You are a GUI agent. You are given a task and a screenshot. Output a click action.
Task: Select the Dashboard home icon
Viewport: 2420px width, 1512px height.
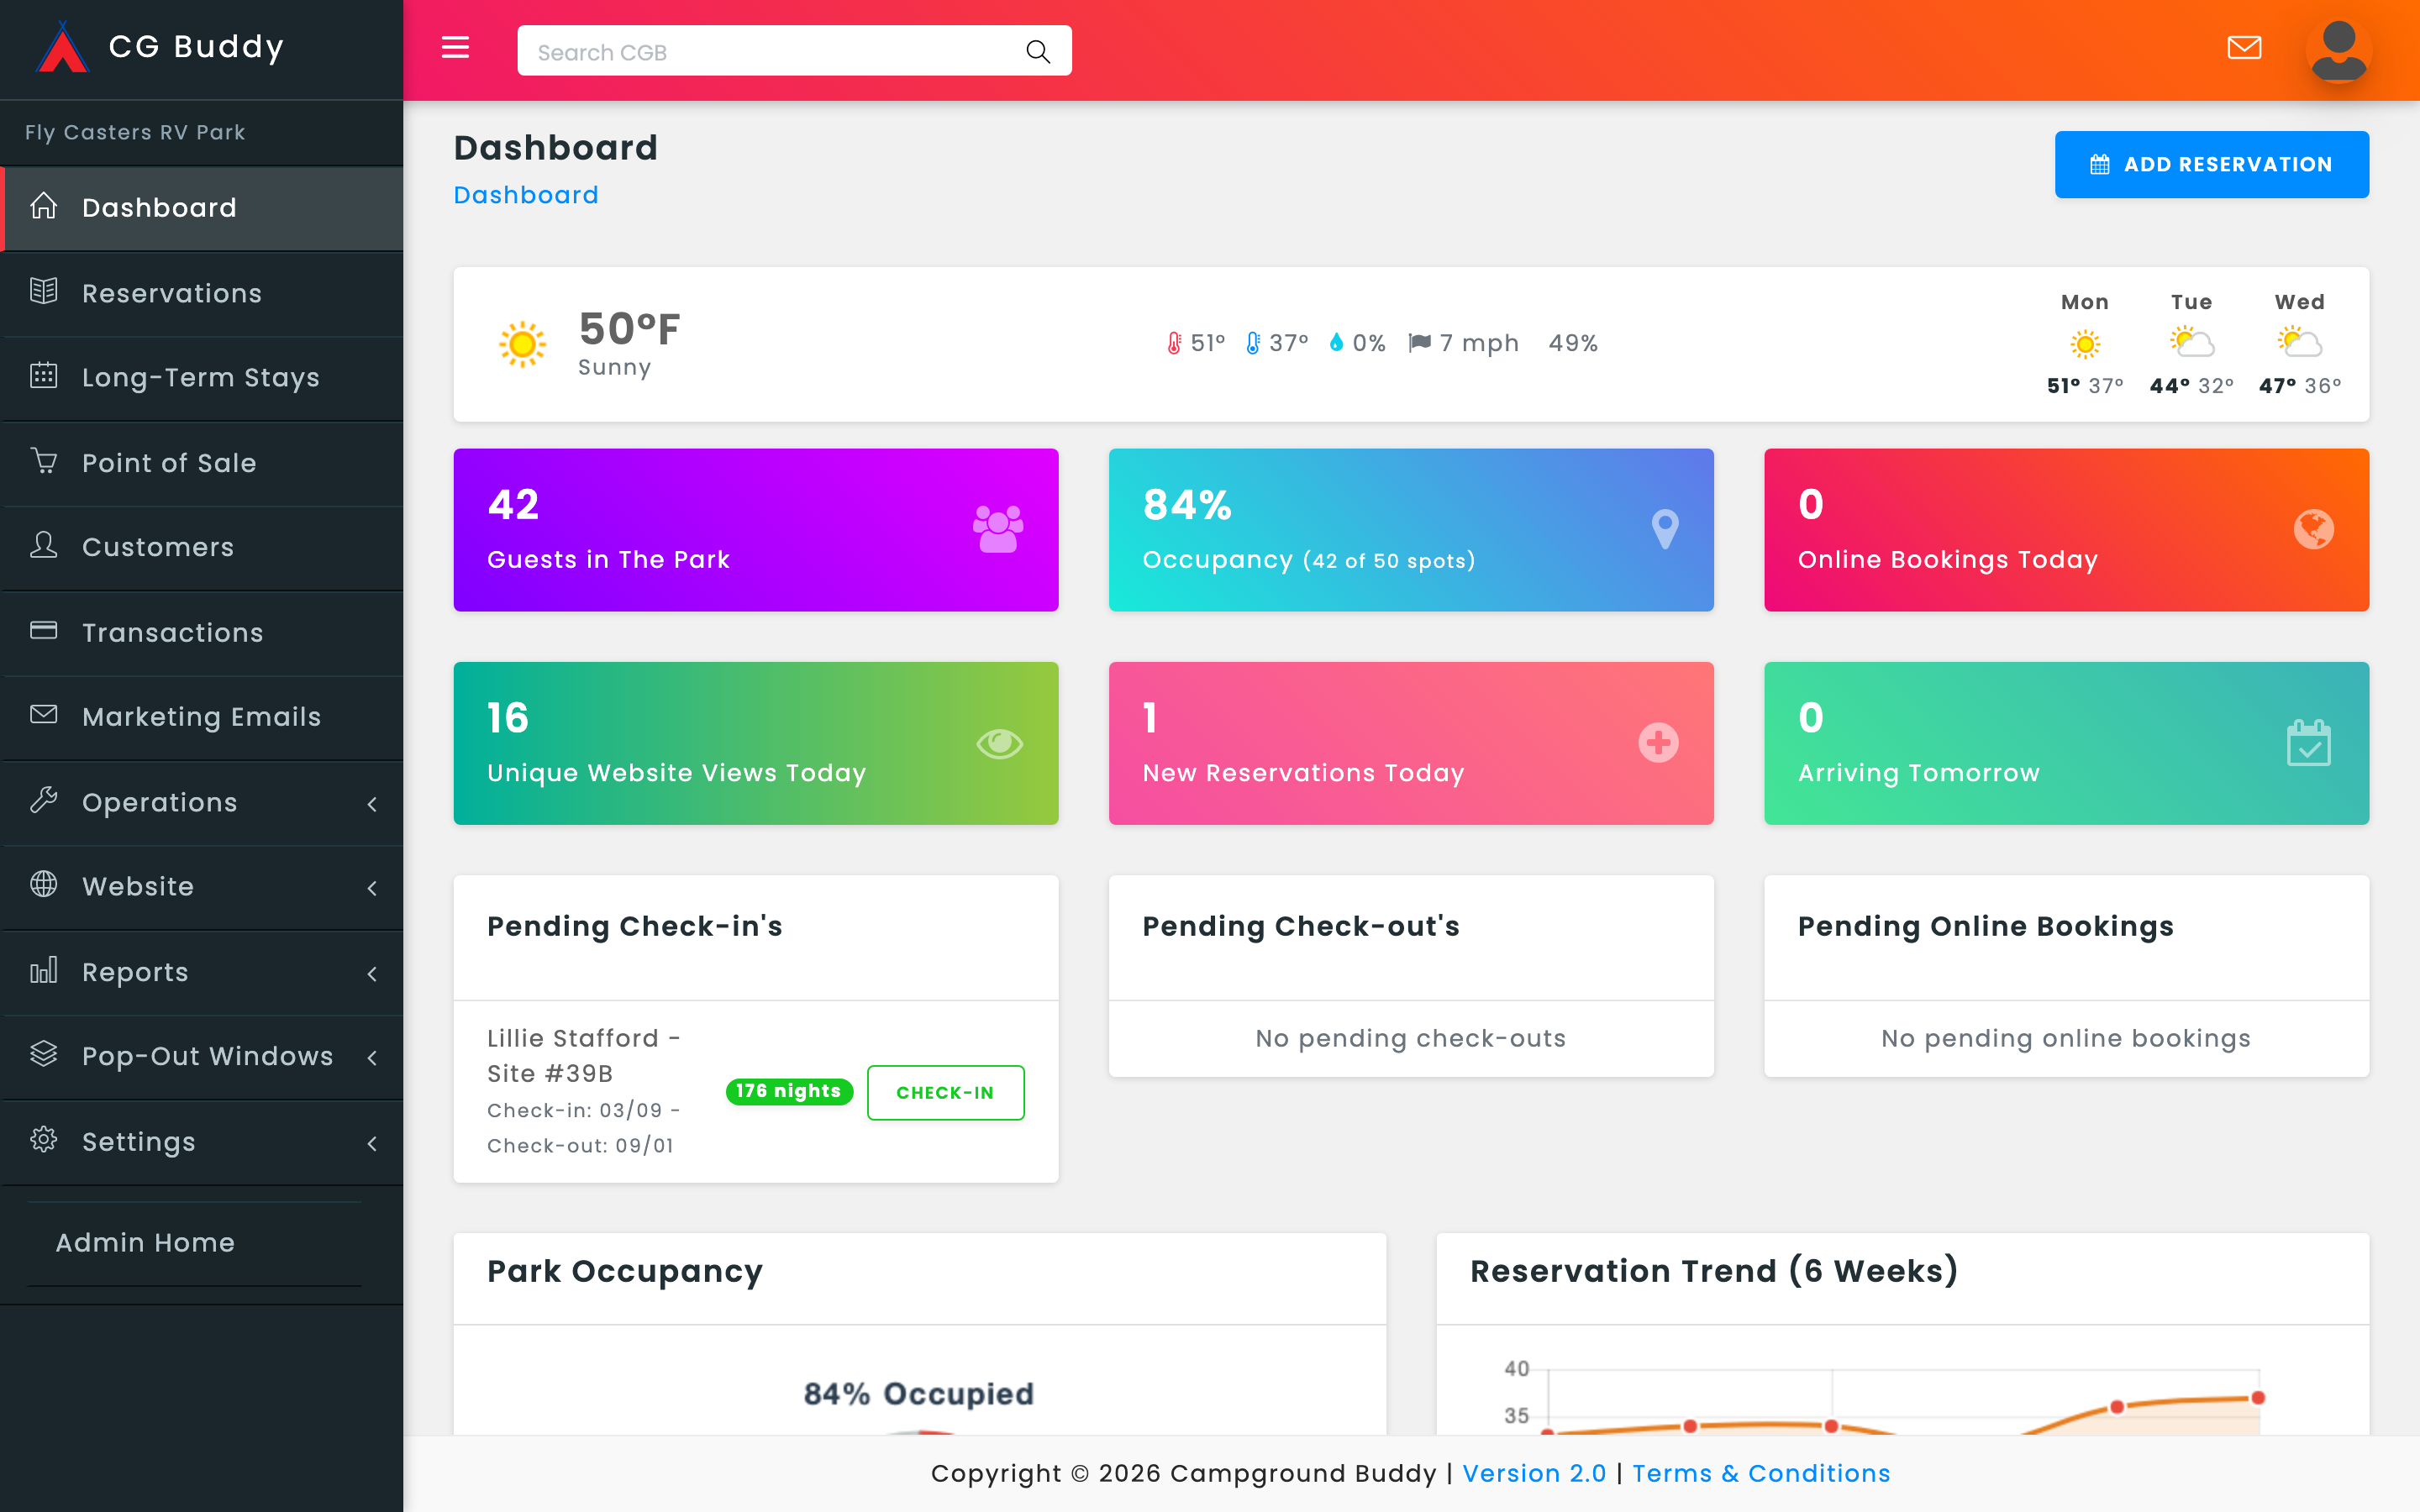tap(44, 206)
